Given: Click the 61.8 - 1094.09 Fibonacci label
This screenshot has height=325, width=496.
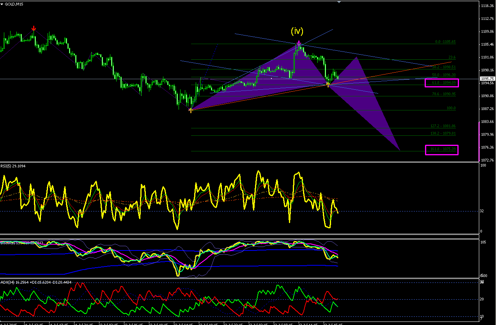Looking at the screenshot, I should 444,83.
